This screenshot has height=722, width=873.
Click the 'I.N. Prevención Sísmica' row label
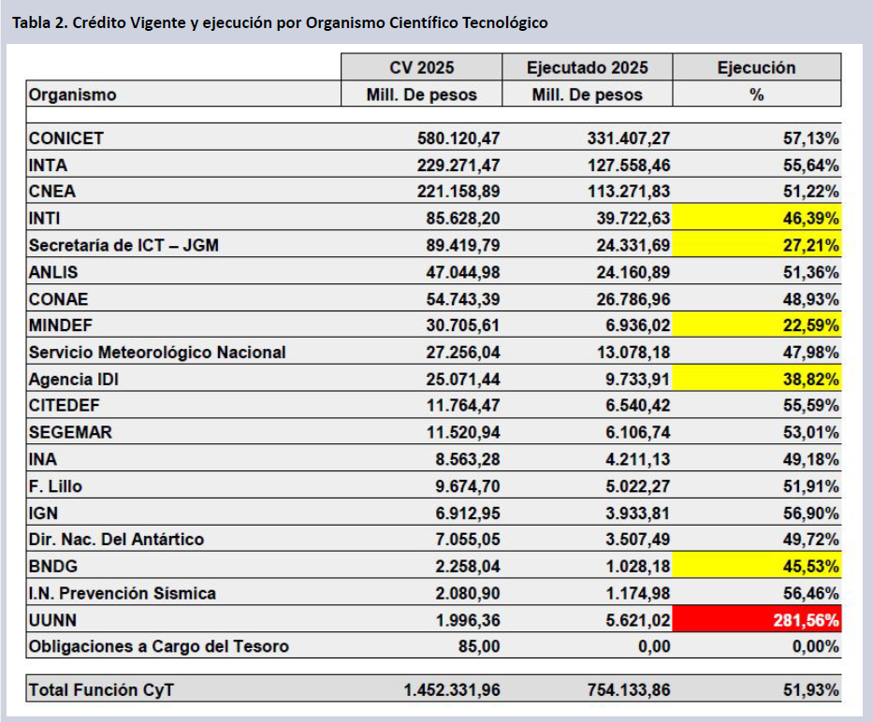click(123, 593)
